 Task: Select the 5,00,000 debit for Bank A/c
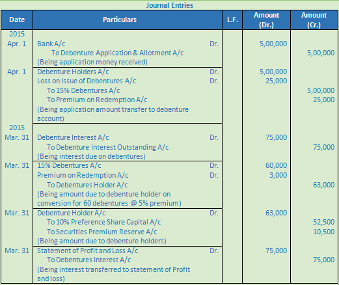273,44
